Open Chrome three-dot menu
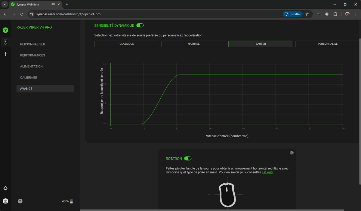The image size is (361, 211). coord(356,14)
